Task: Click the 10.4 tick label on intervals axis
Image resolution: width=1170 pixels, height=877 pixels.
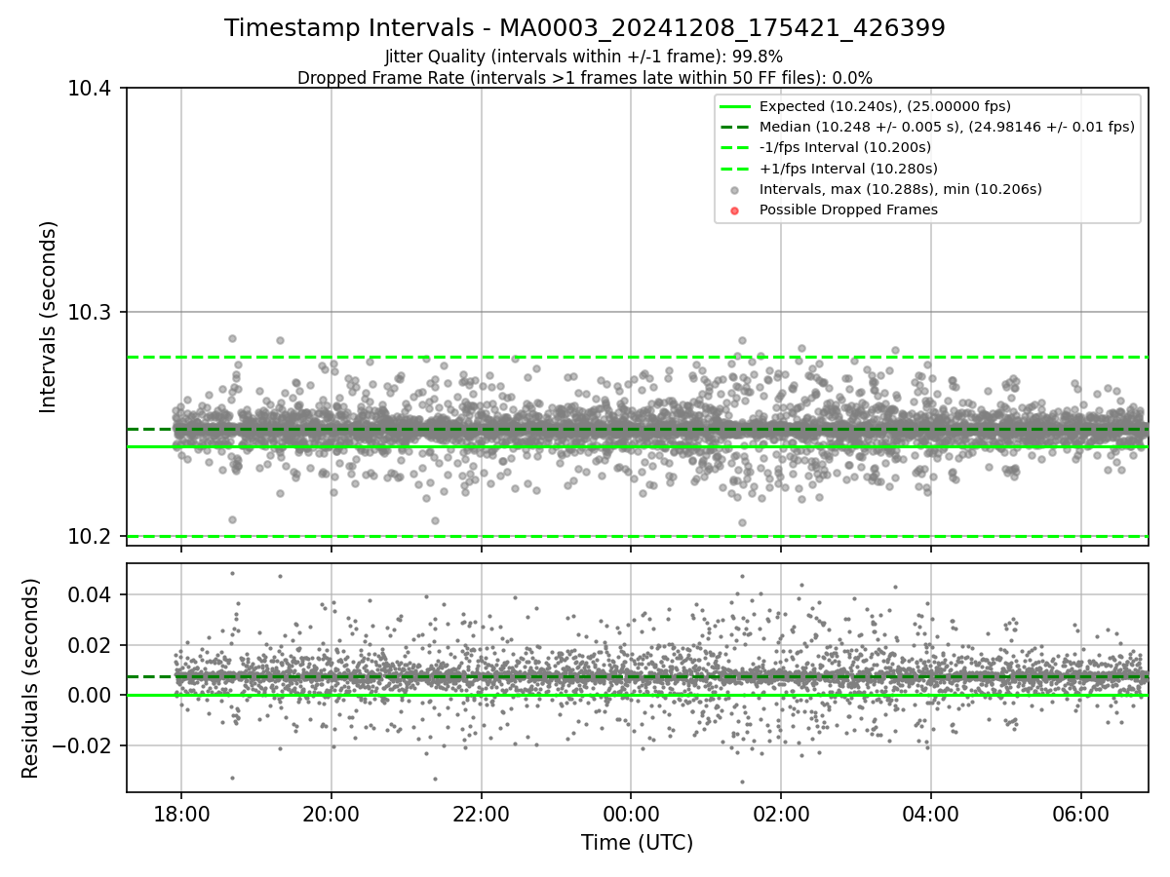Action: 91,89
